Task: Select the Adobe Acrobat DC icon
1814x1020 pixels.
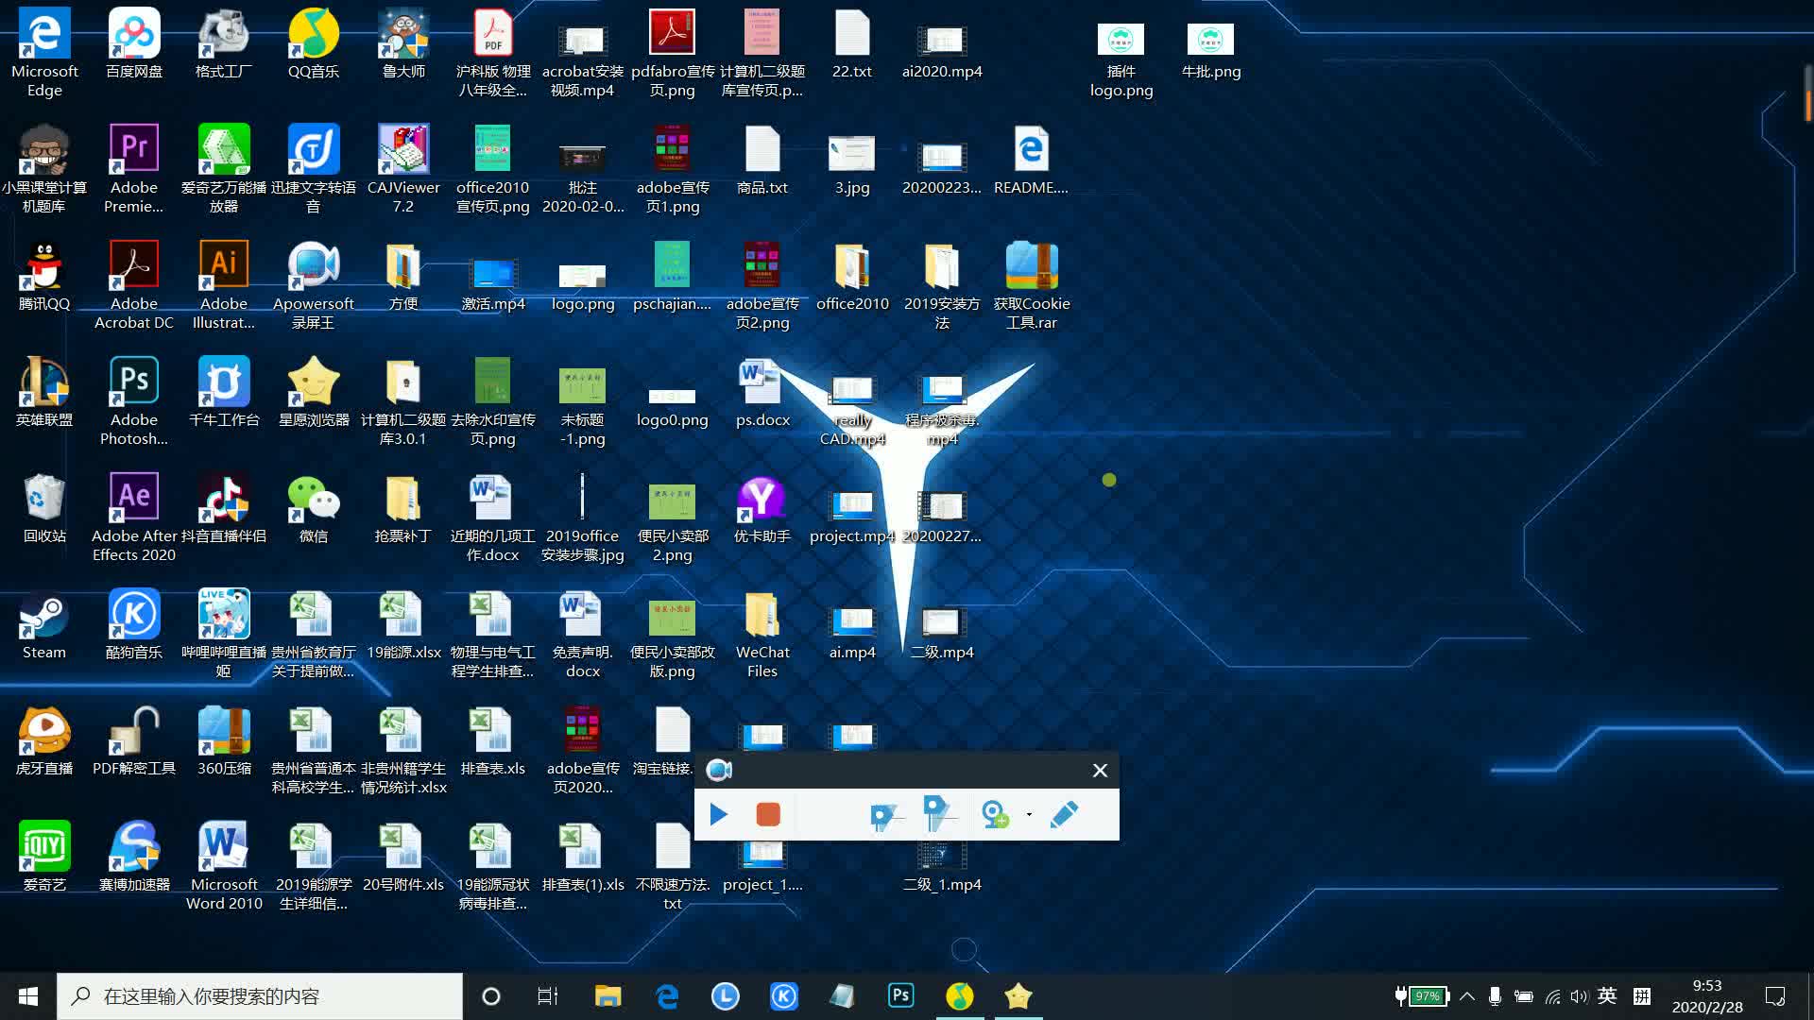Action: click(134, 285)
